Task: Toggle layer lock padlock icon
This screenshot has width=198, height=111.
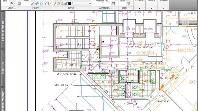Action: pyautogui.click(x=66, y=3)
